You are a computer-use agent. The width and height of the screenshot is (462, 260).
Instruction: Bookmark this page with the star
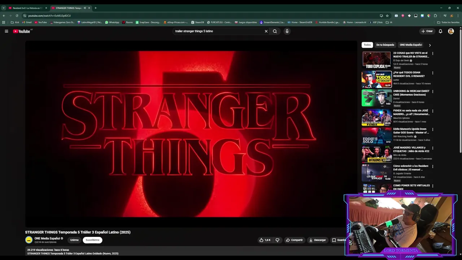point(387,16)
